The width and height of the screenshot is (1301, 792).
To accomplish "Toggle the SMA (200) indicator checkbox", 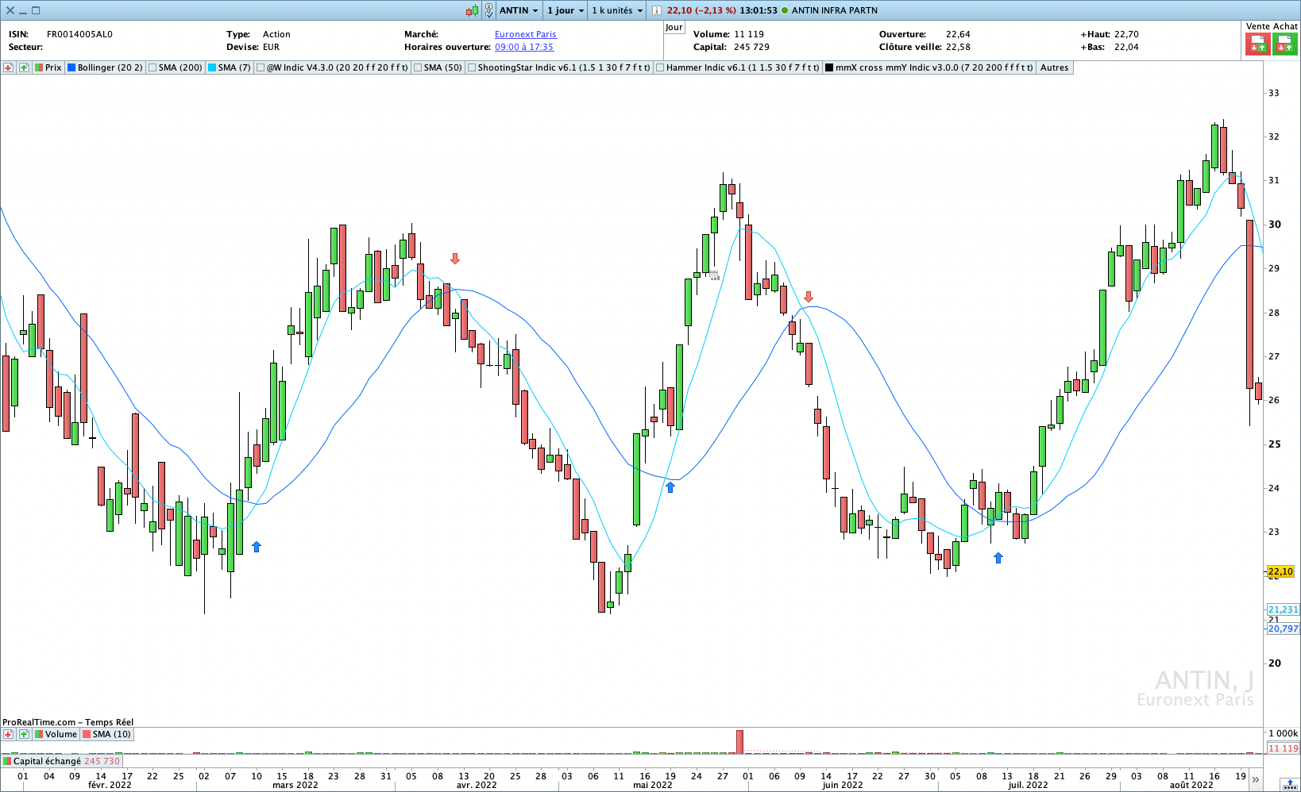I will tap(152, 67).
